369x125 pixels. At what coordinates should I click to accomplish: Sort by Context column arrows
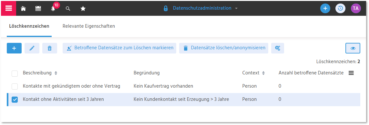(x=263, y=73)
